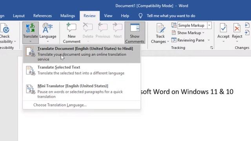Open Show Markup options
The image size is (251, 141).
pyautogui.click(x=189, y=33)
